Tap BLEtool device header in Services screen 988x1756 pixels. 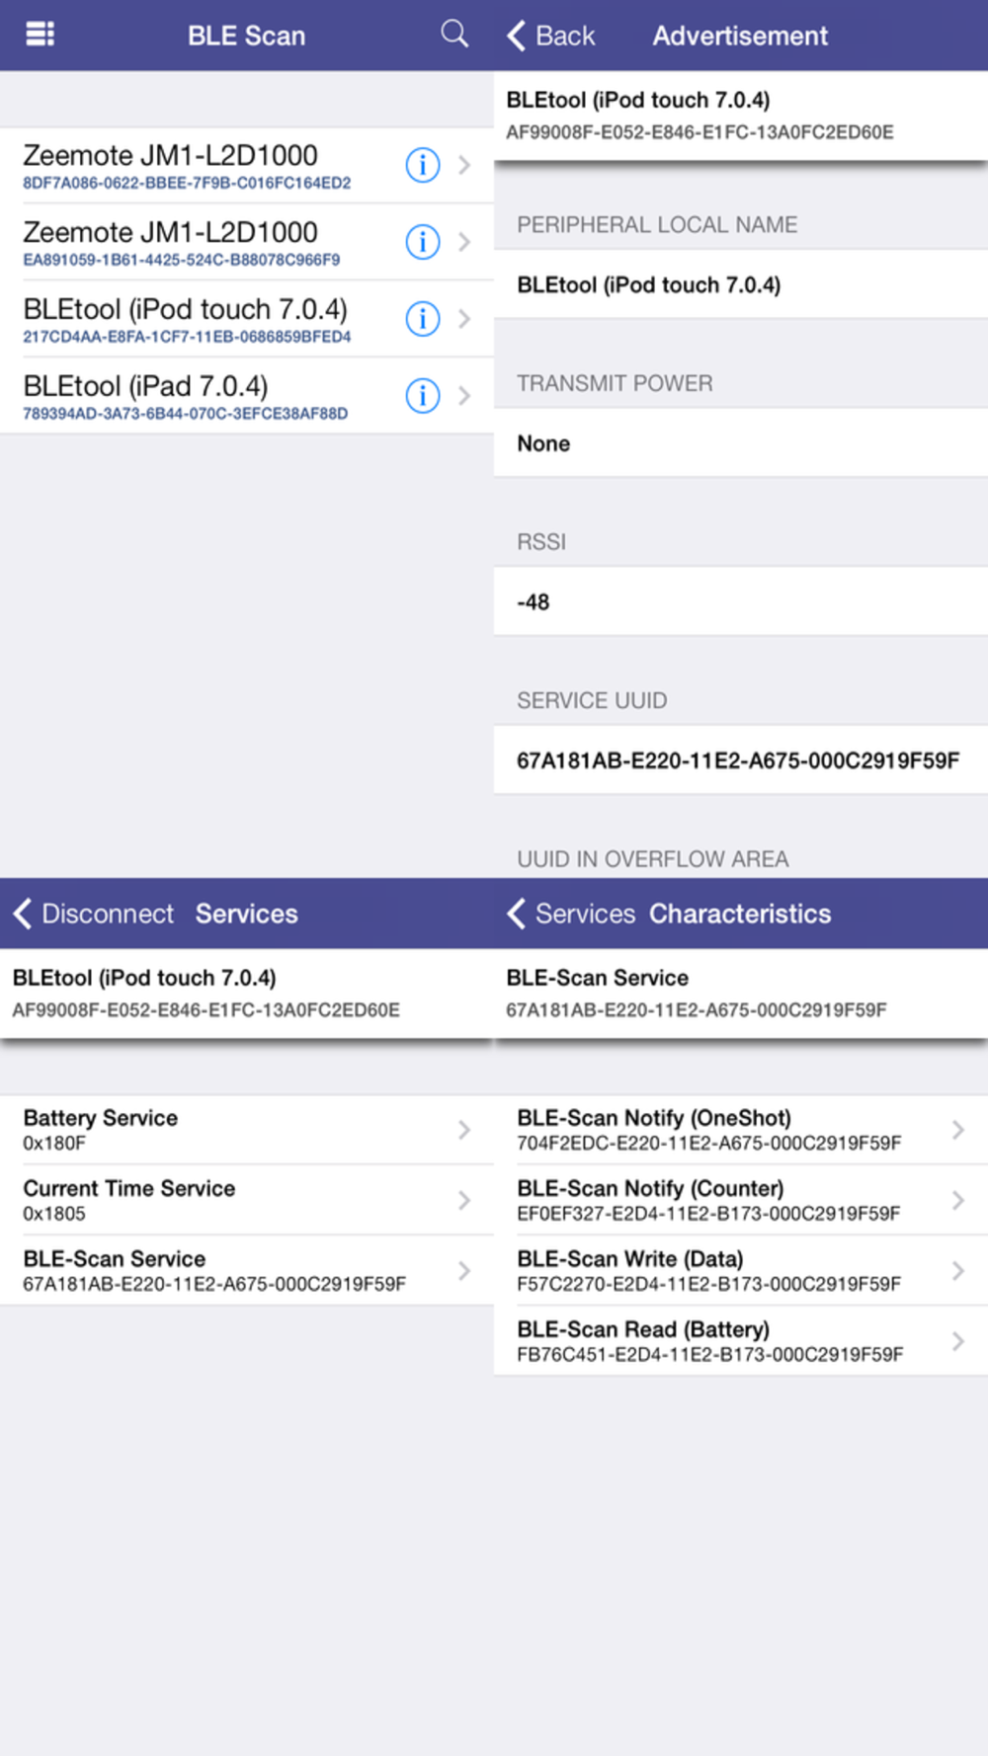point(247,993)
